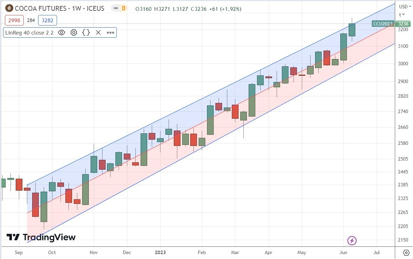Image resolution: width=413 pixels, height=259 pixels.
Task: Click the 2998 lower channel value
Action: pos(14,21)
